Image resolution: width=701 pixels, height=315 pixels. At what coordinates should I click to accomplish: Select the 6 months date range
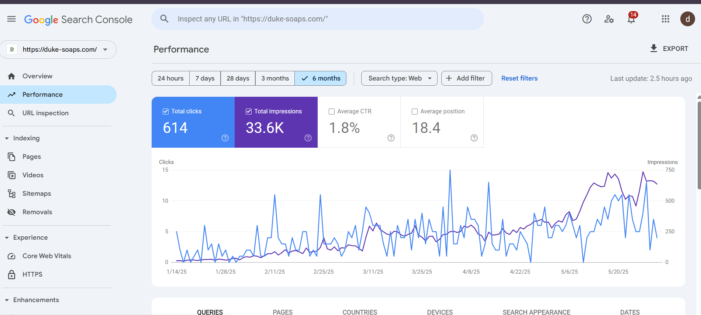(x=320, y=78)
